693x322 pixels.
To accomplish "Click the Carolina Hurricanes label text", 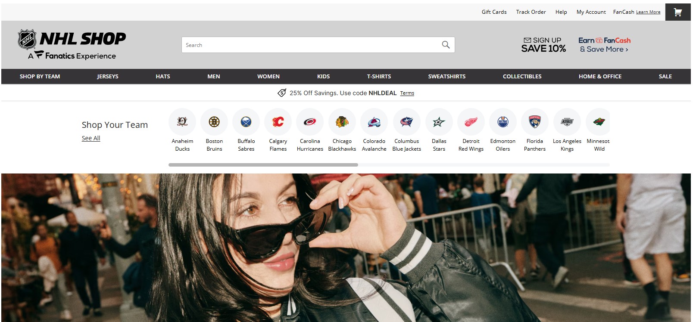I will 310,145.
